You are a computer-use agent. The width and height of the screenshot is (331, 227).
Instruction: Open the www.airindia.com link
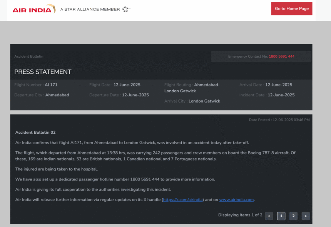click(236, 200)
